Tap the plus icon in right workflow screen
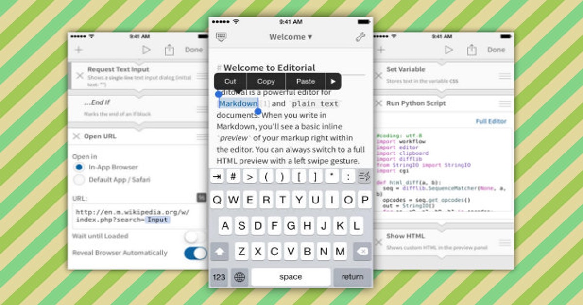The height and width of the screenshot is (305, 583). (x=380, y=50)
